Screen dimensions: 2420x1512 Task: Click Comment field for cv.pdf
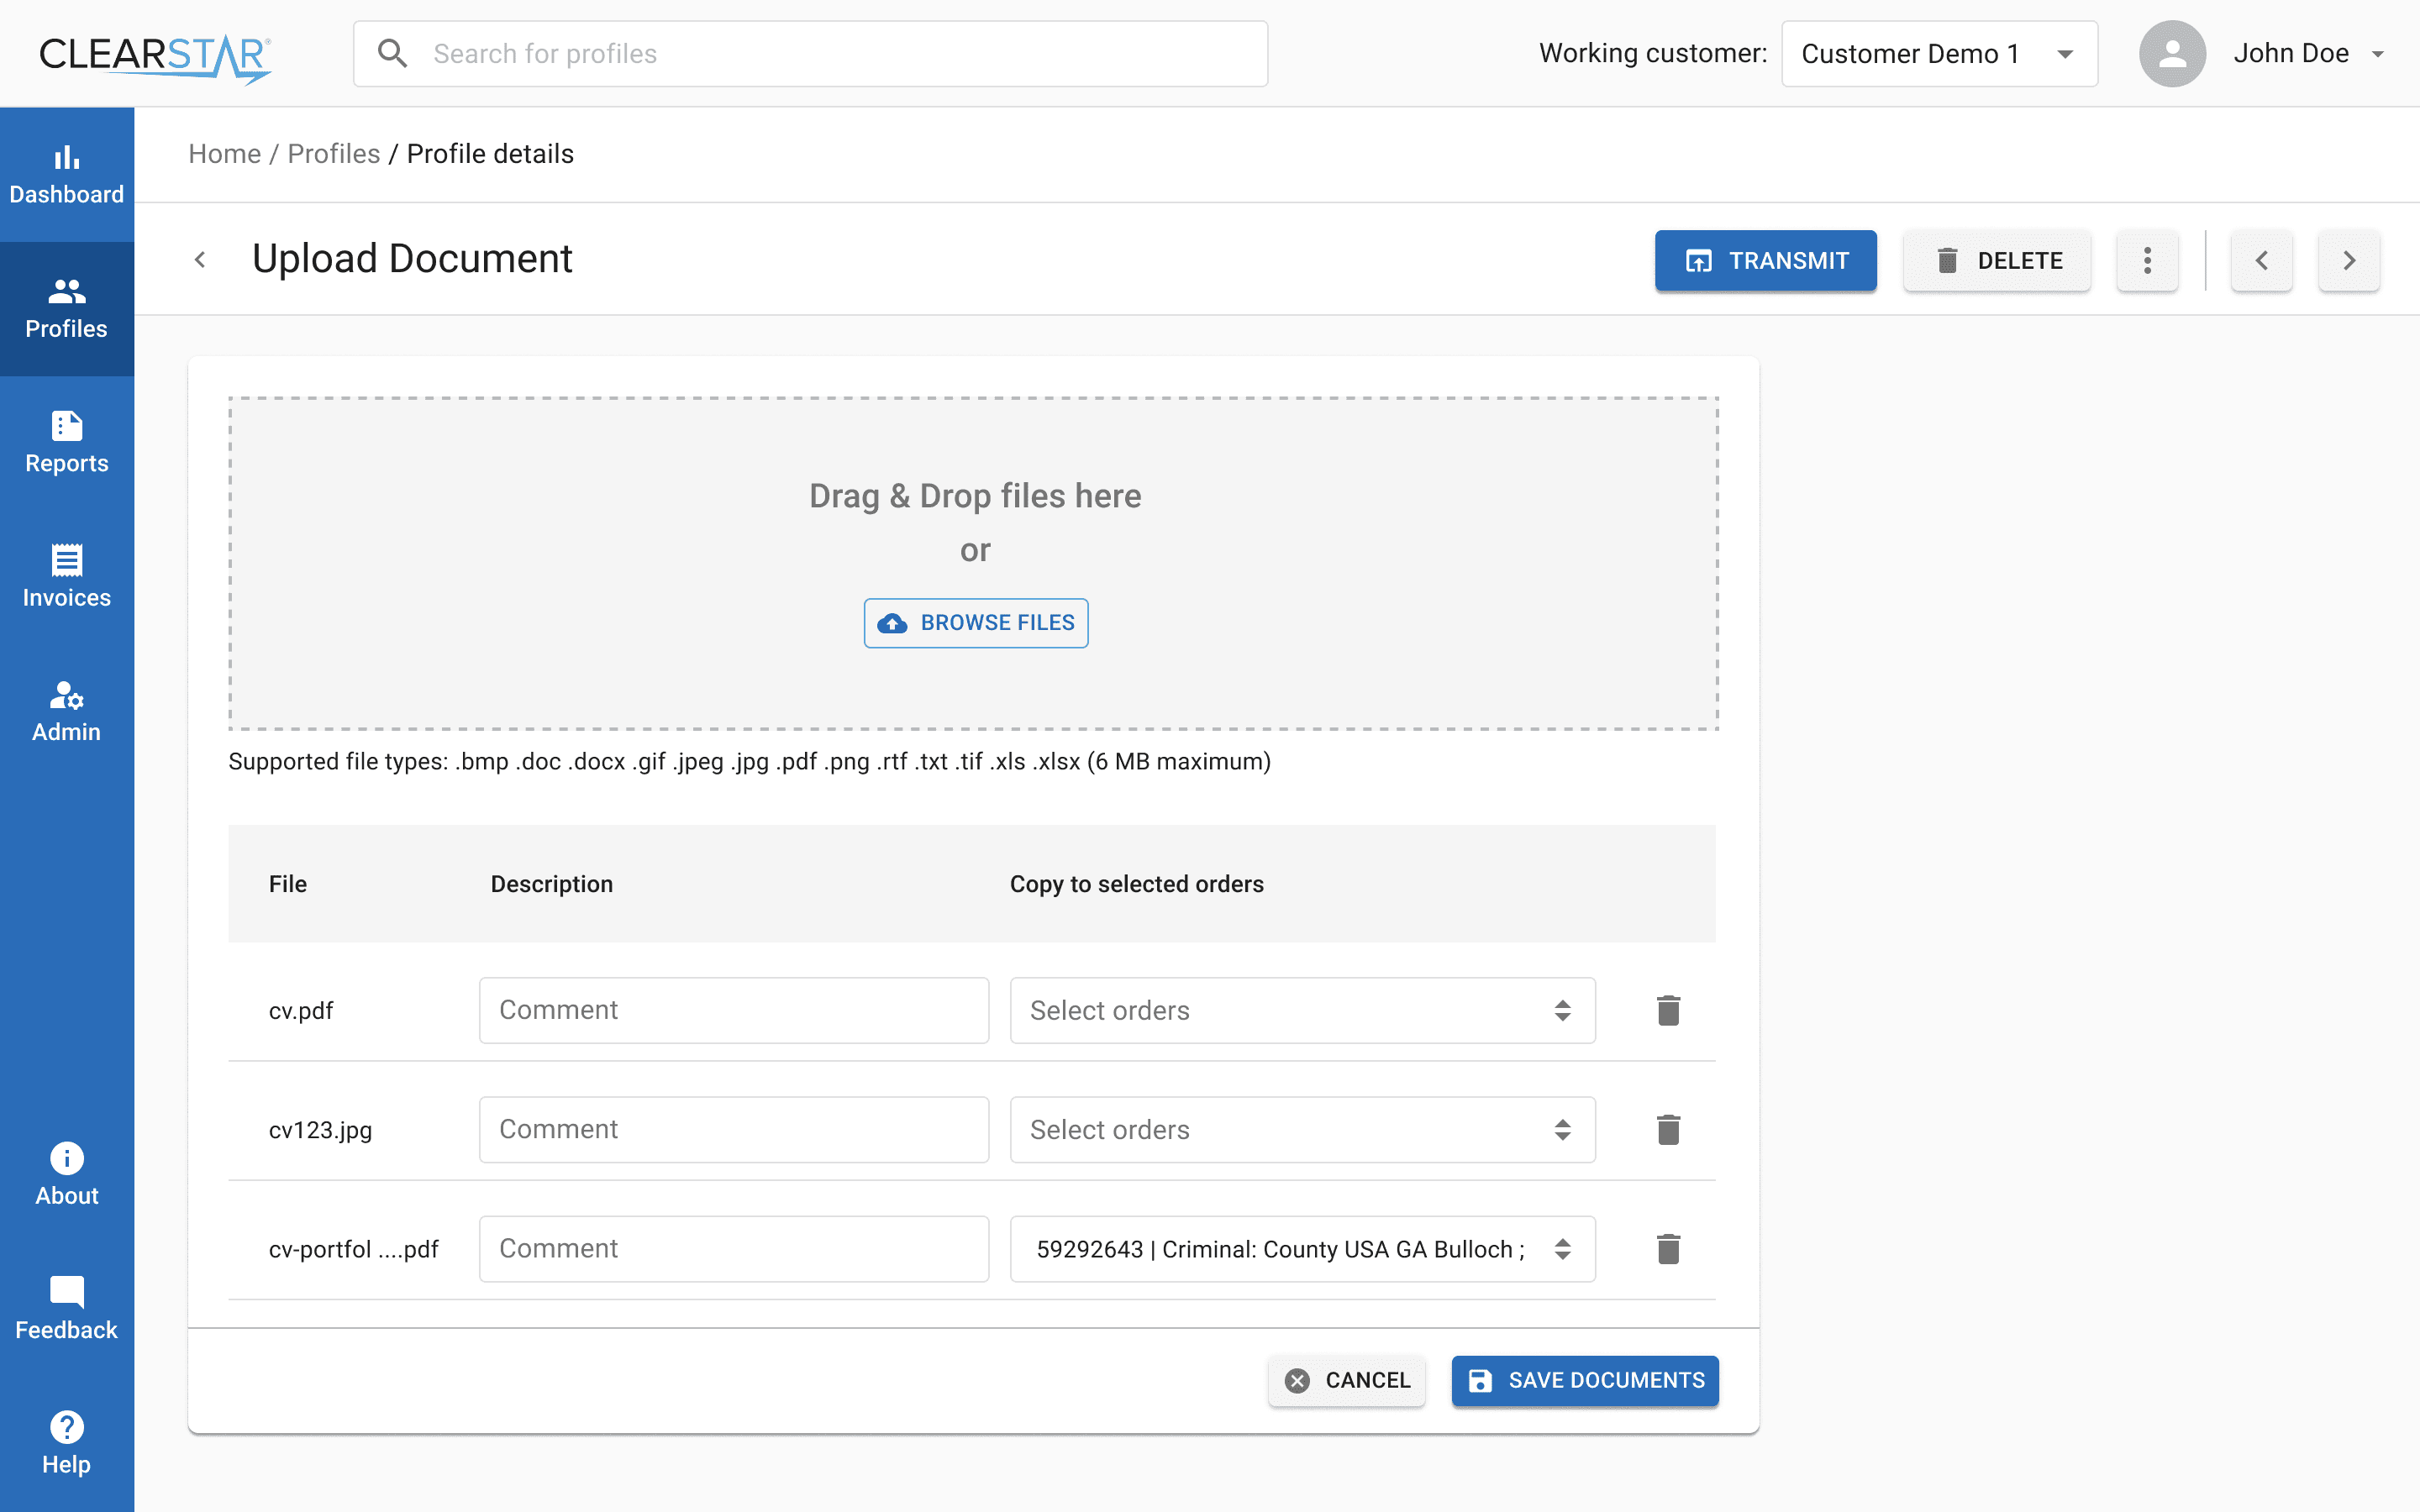pyautogui.click(x=733, y=1010)
